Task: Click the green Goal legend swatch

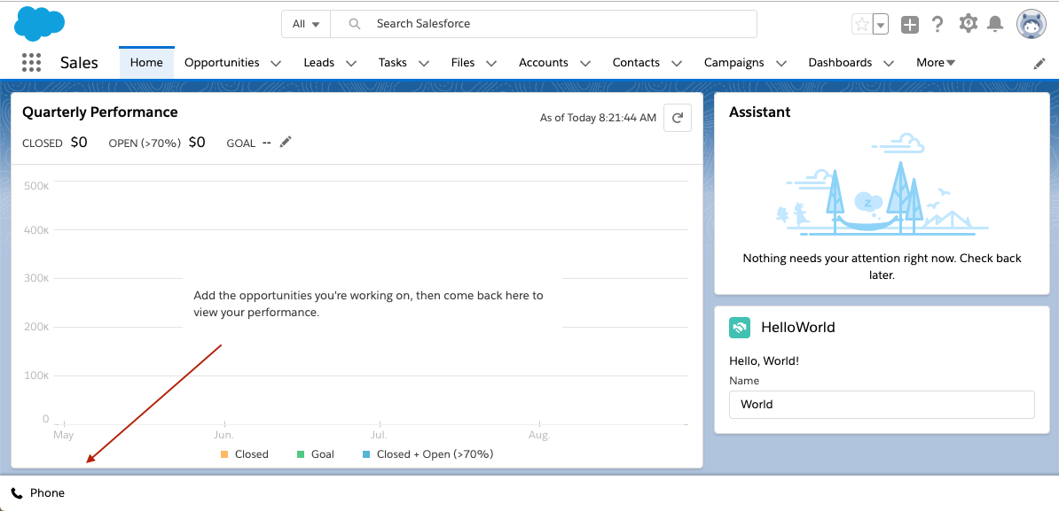Action: click(302, 454)
